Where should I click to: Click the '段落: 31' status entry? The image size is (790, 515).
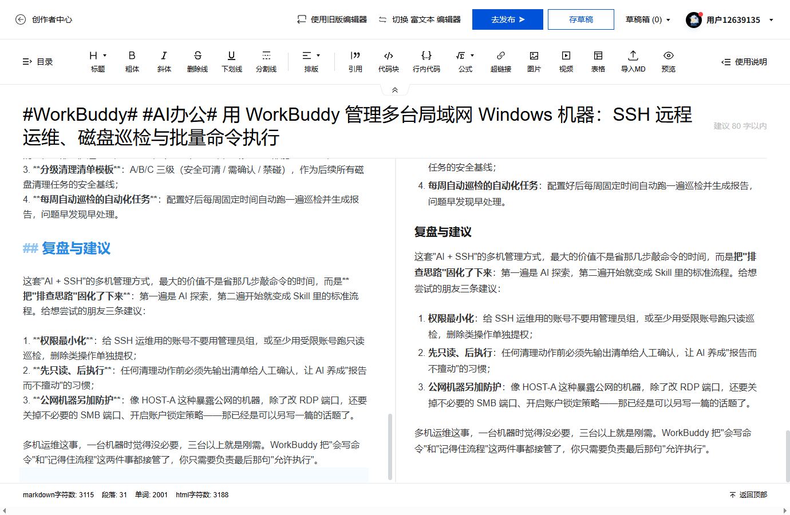114,495
